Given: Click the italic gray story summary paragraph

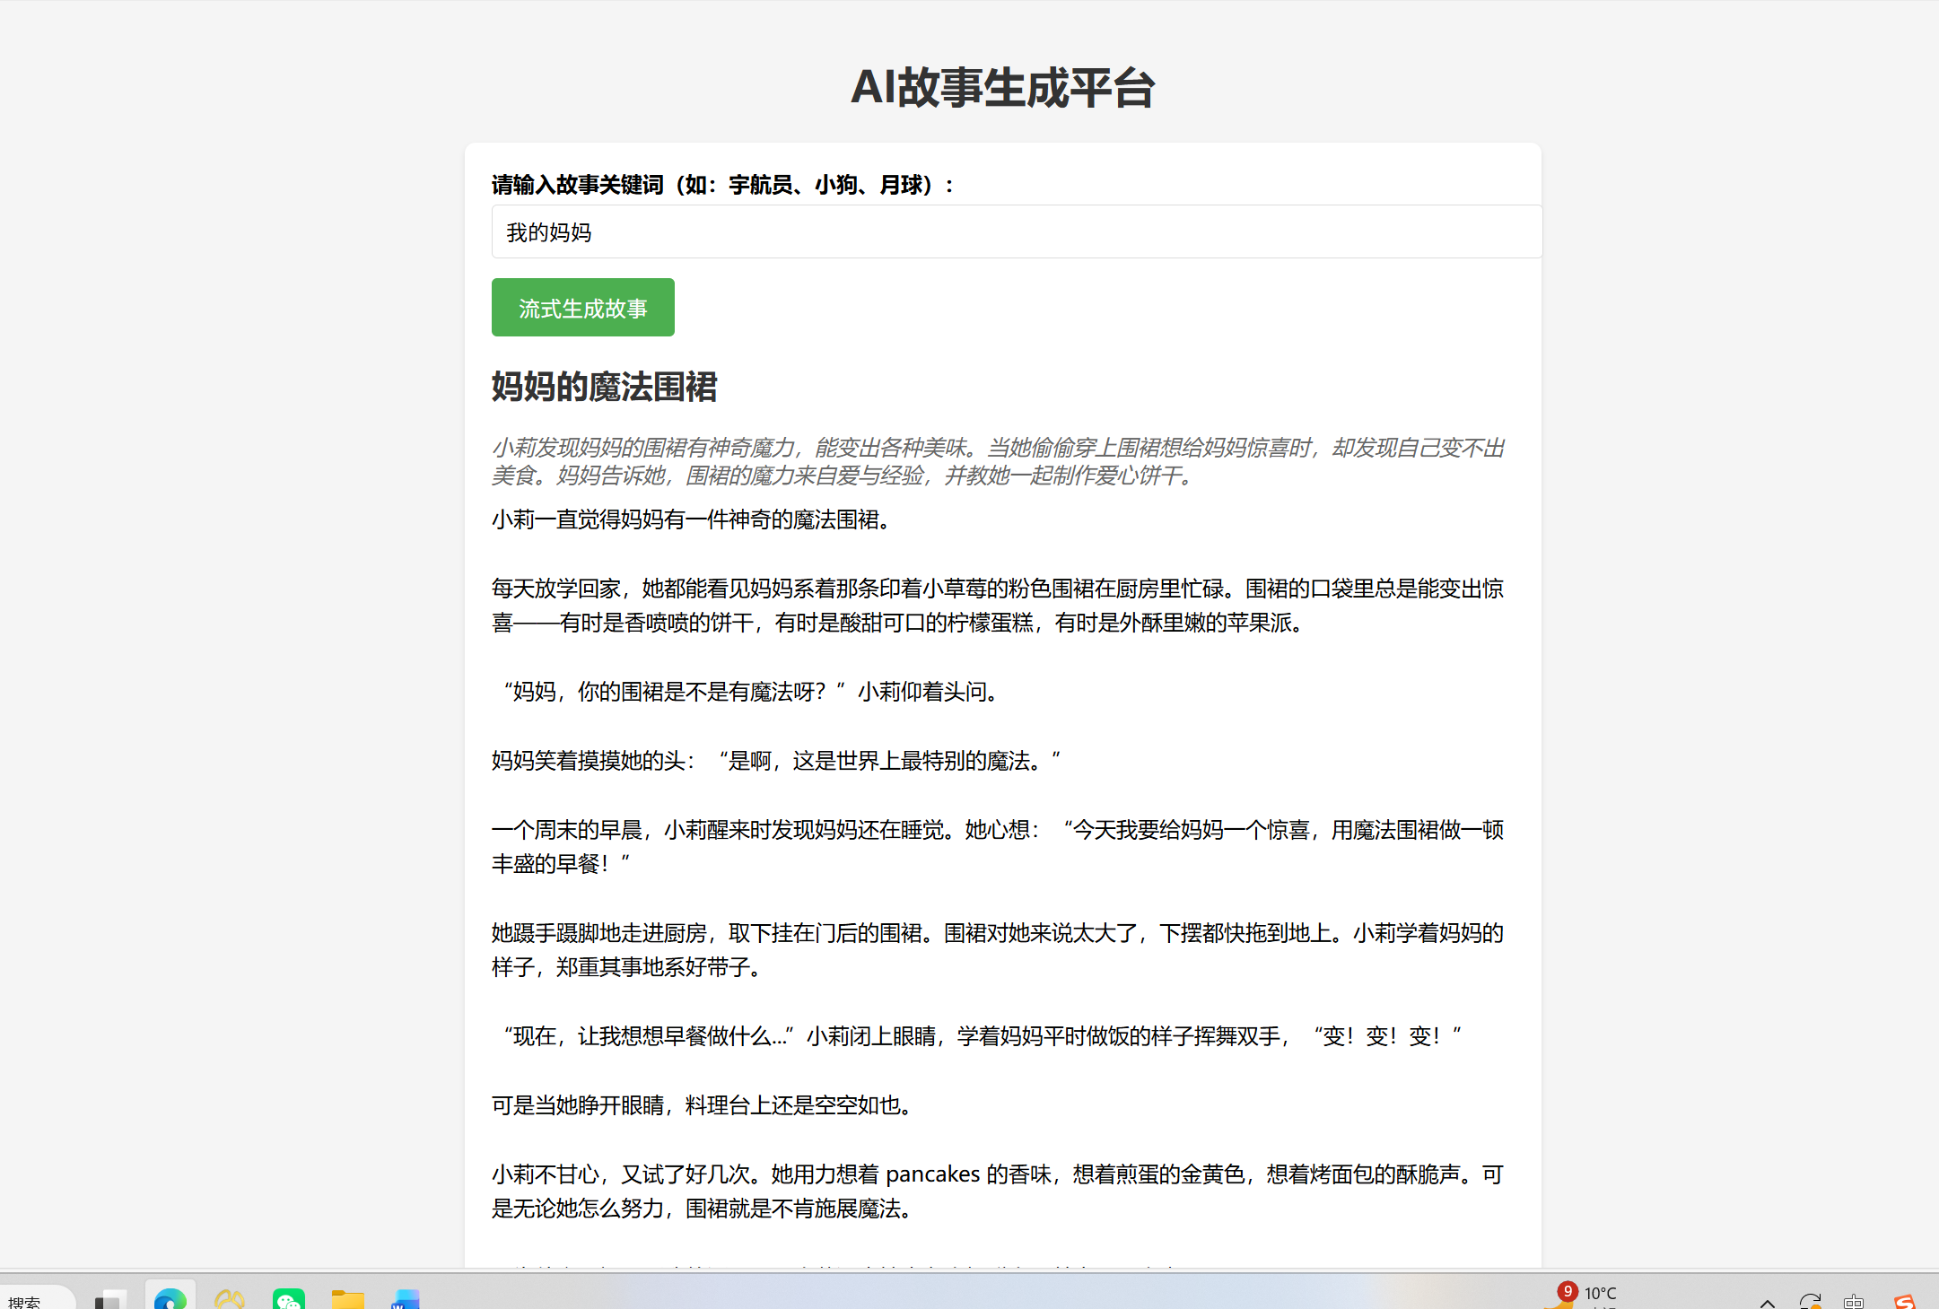Looking at the screenshot, I should coord(996,461).
